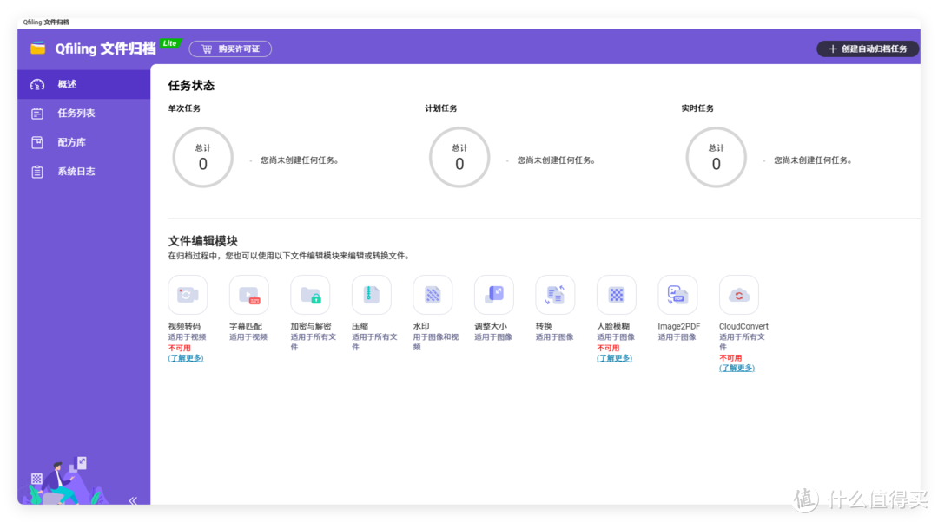938x522 pixels.
Task: Open the encryption and decryption module icon
Action: tap(310, 295)
